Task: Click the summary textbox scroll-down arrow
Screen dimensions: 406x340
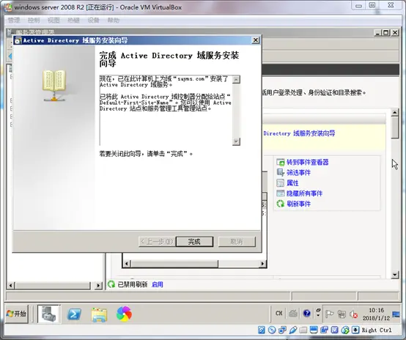Action: click(x=236, y=141)
